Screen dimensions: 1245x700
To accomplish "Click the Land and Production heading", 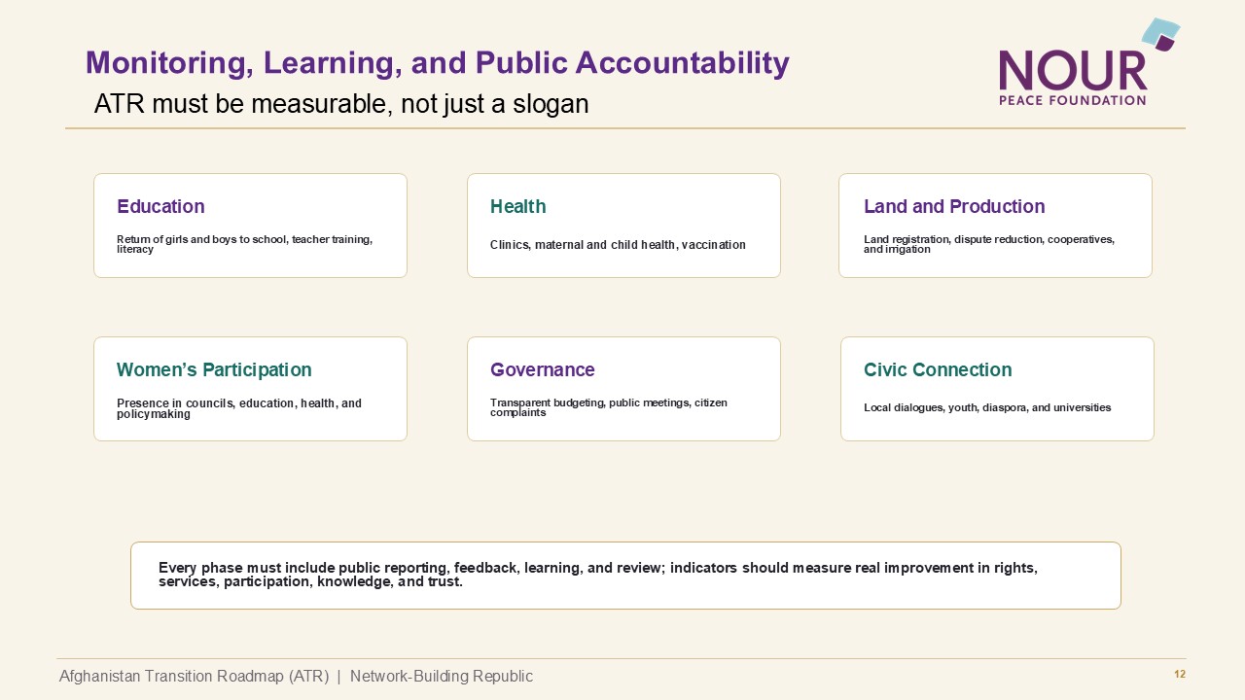I will coord(954,206).
